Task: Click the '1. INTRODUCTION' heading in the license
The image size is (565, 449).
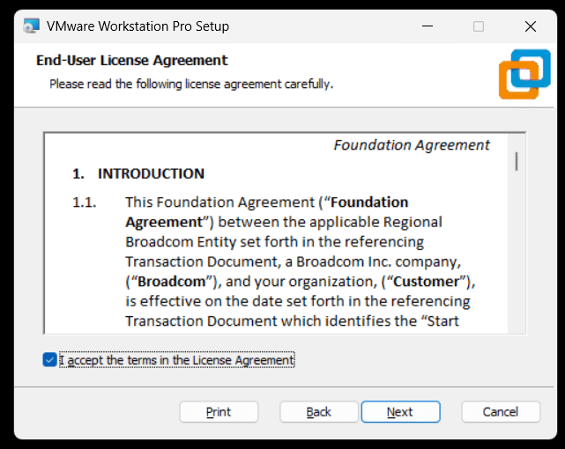Action: (x=138, y=173)
